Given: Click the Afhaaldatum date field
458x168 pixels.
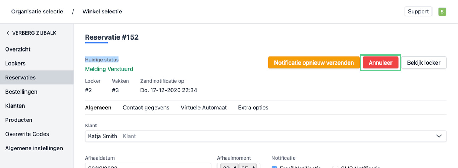Looking at the screenshot, I should click(x=148, y=166).
